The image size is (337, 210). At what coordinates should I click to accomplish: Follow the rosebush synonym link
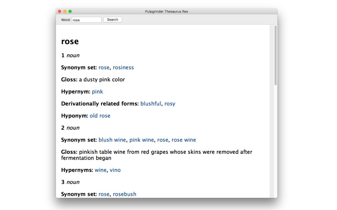pos(124,194)
